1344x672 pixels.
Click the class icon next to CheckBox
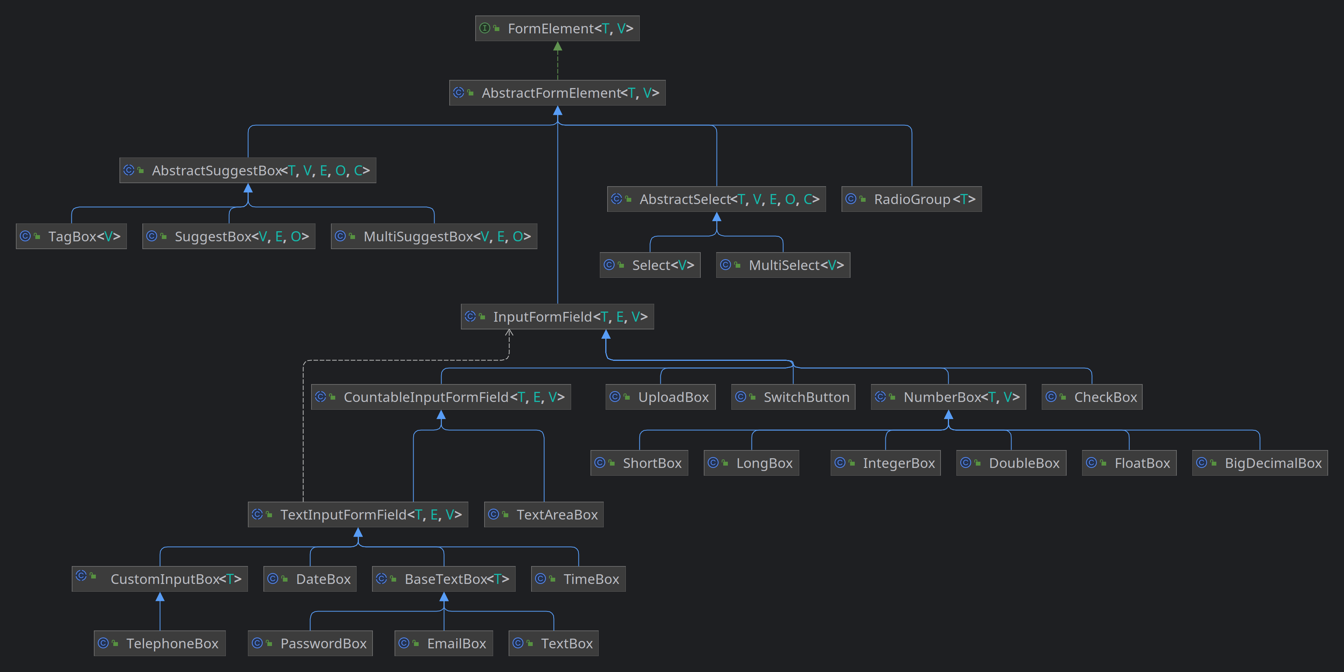point(1052,397)
